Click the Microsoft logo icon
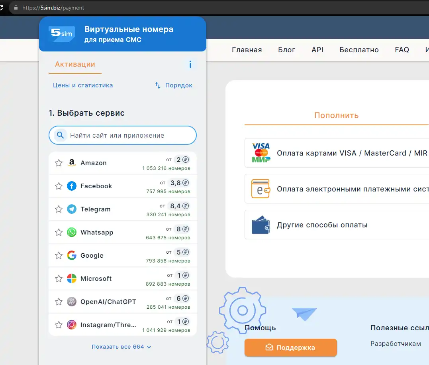Screen dimensions: 429x365 tap(72, 278)
